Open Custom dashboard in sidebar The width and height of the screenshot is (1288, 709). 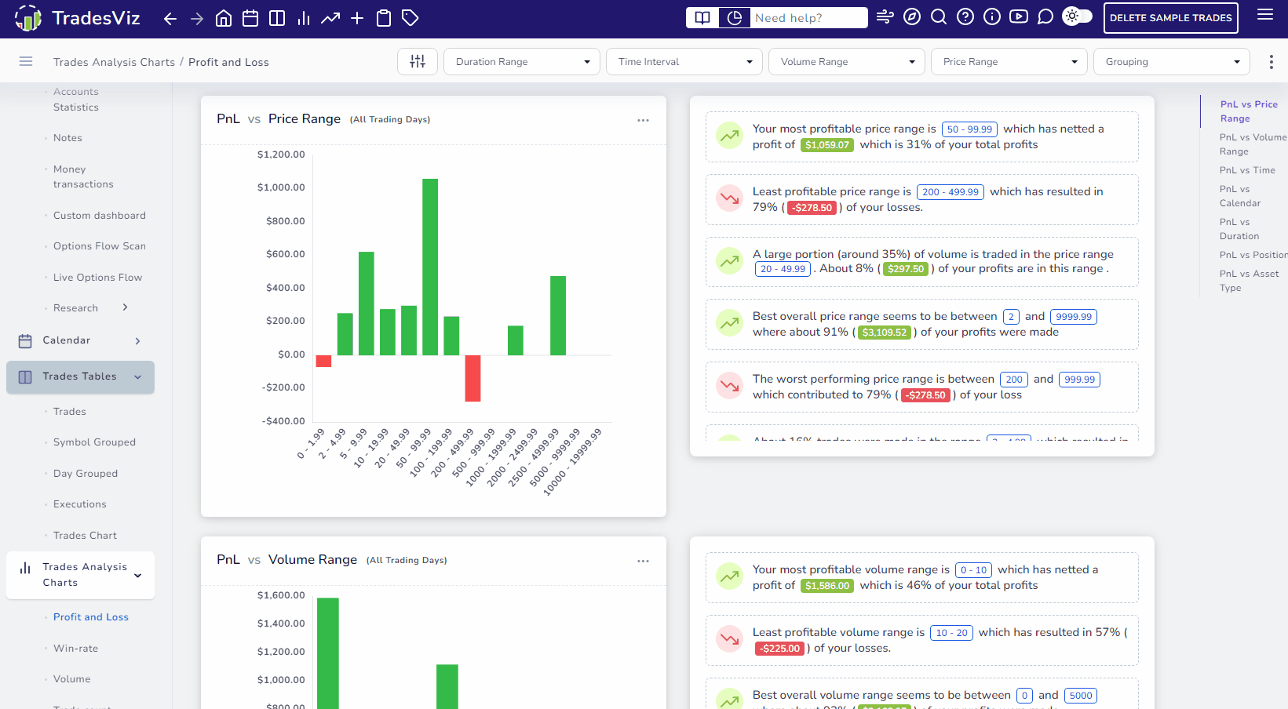pos(100,216)
